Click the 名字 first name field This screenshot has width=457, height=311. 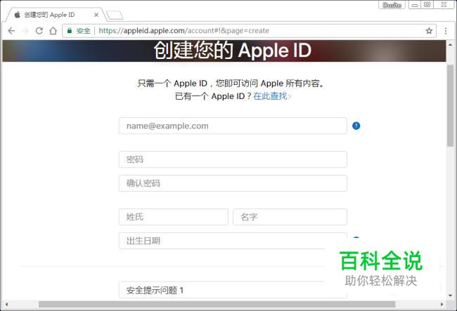tap(290, 217)
